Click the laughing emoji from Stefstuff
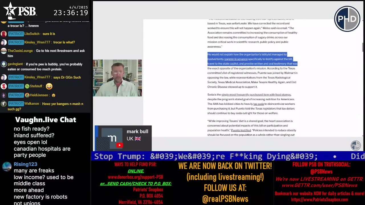 coord(49,86)
